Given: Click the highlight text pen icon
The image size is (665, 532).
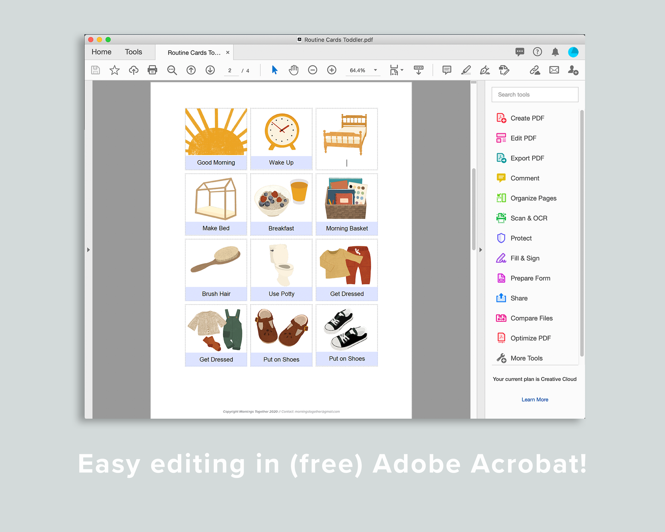Looking at the screenshot, I should 466,70.
